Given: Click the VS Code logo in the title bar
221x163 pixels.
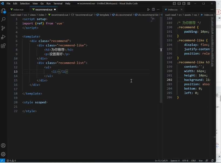Looking at the screenshot, I should click(x=2, y=4).
